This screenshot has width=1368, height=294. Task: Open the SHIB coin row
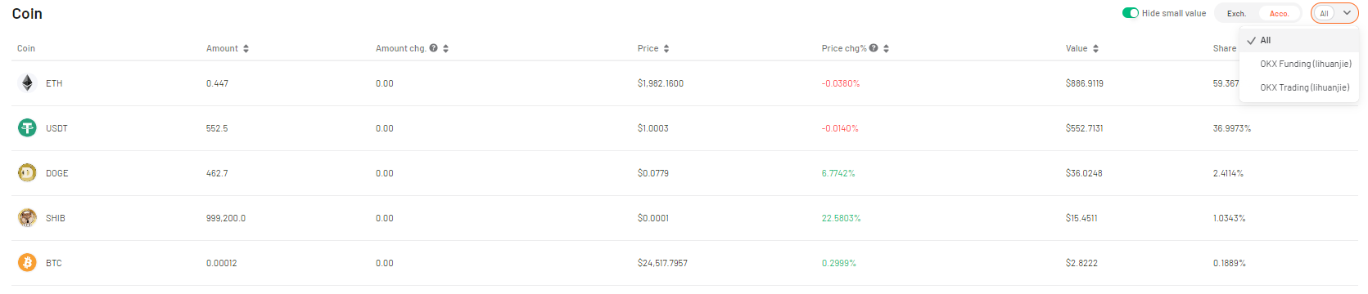pos(684,218)
